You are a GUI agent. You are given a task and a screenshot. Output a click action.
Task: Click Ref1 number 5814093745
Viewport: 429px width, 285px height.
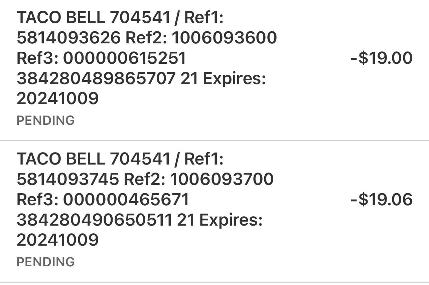(67, 179)
